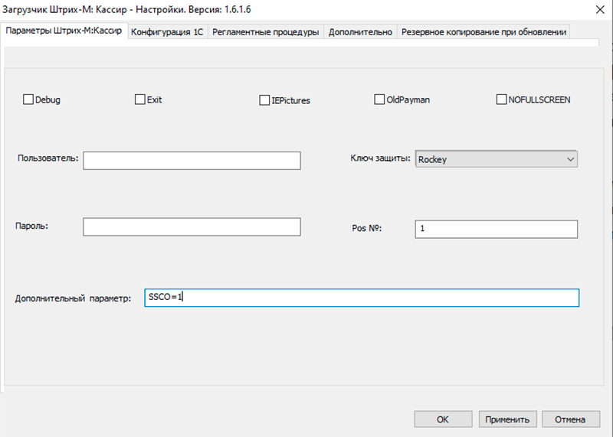The height and width of the screenshot is (437, 613).
Task: Select the Pos № input field
Action: coord(496,230)
